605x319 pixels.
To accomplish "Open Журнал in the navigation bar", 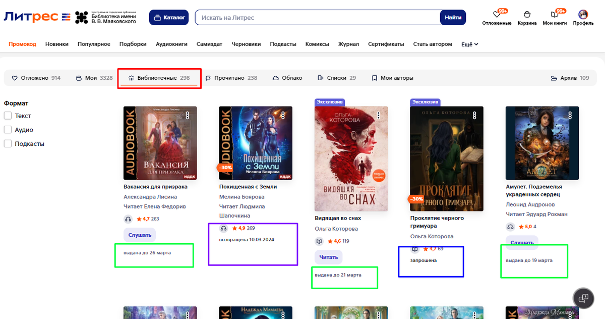I will 348,44.
